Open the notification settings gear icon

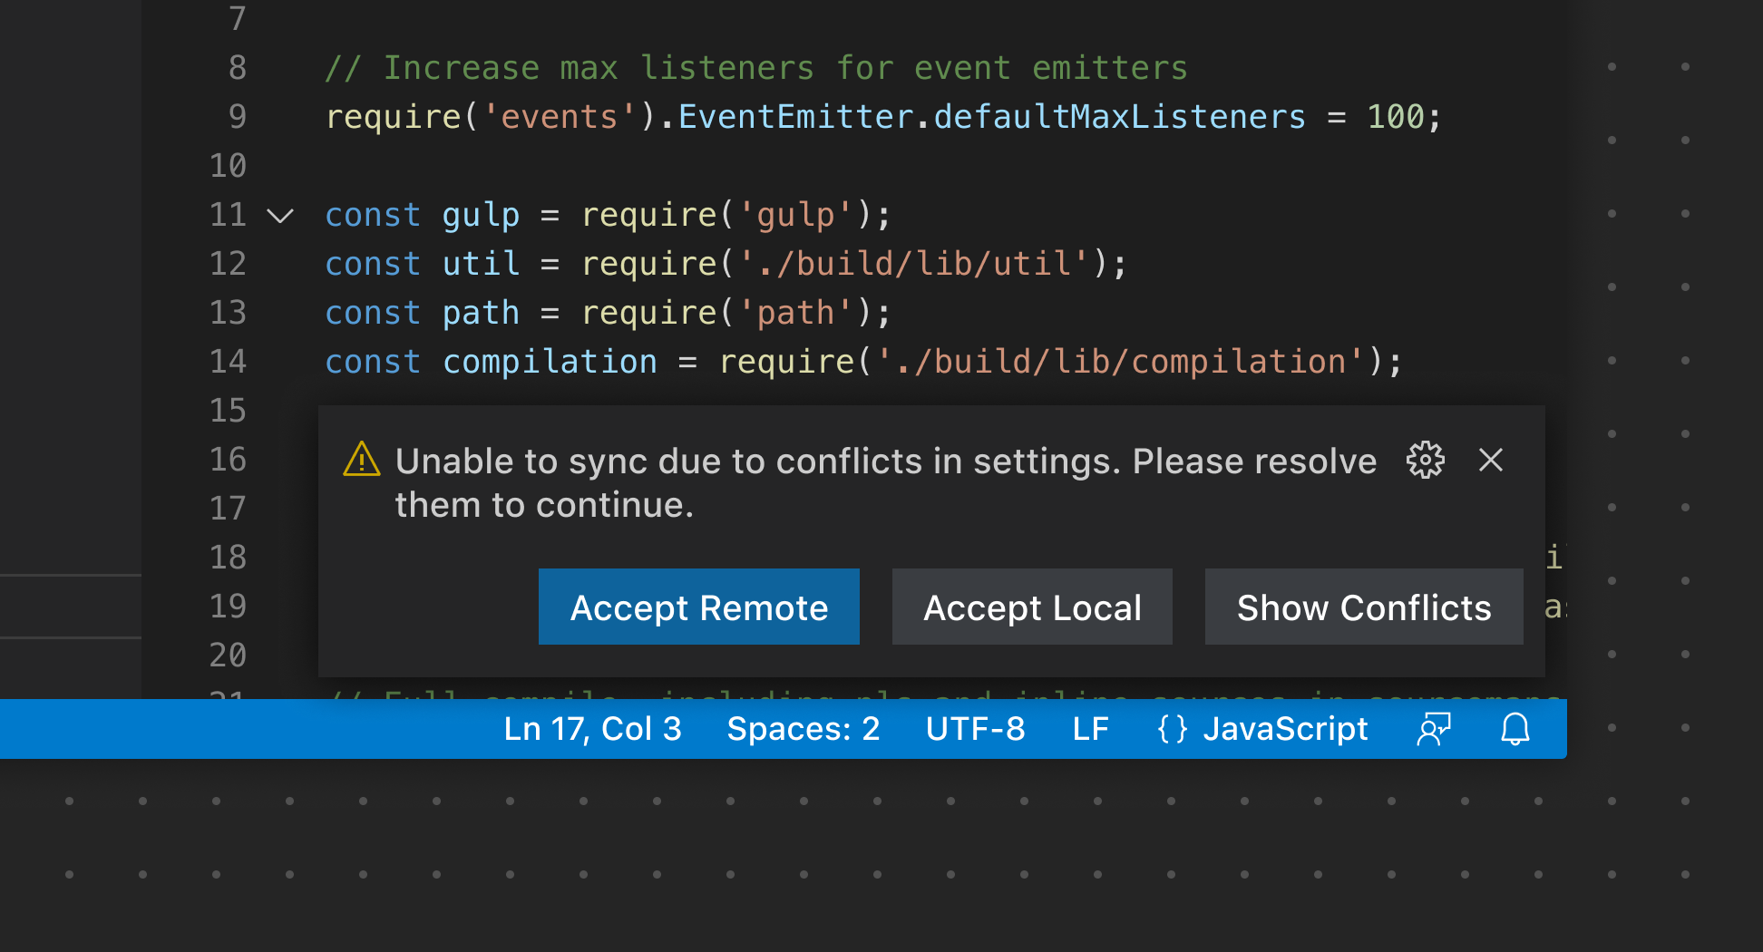[1424, 460]
